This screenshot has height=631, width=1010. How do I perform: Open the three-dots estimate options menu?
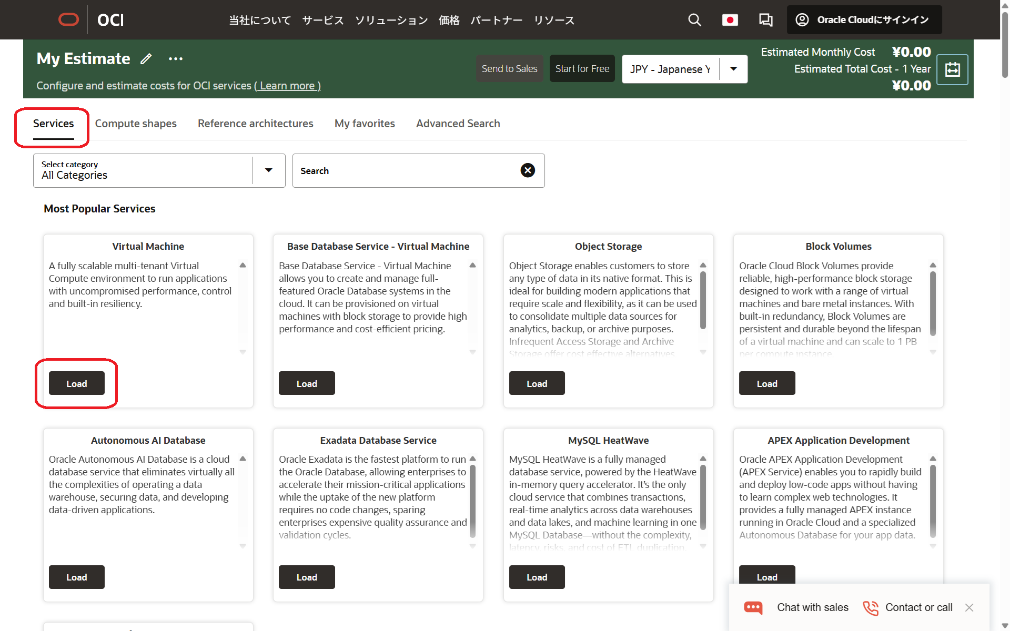pyautogui.click(x=176, y=59)
